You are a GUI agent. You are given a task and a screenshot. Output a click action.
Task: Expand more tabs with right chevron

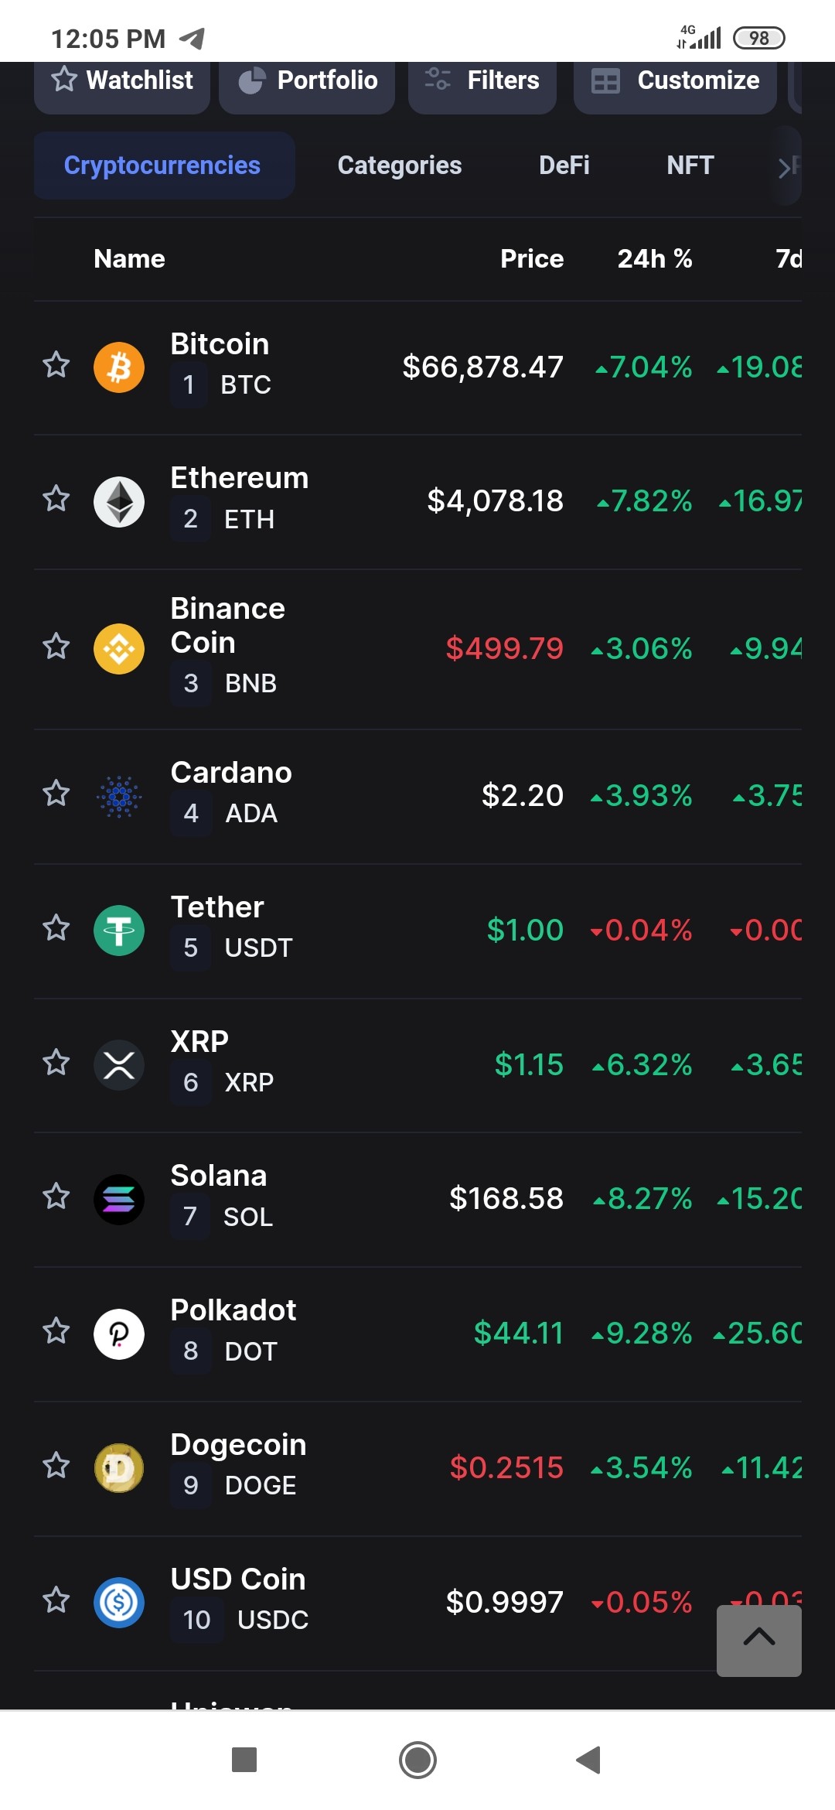[787, 166]
